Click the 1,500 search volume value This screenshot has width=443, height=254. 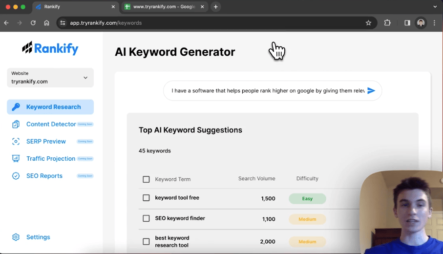click(268, 199)
